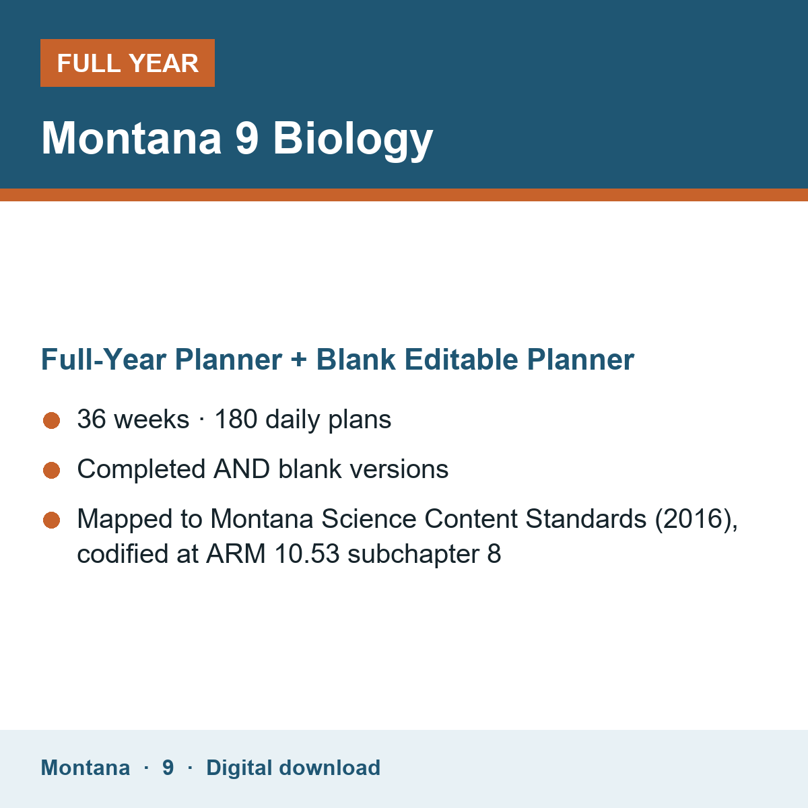This screenshot has height=808, width=808.
Task: Click the second dot separator in the footer
Action: pos(190,768)
